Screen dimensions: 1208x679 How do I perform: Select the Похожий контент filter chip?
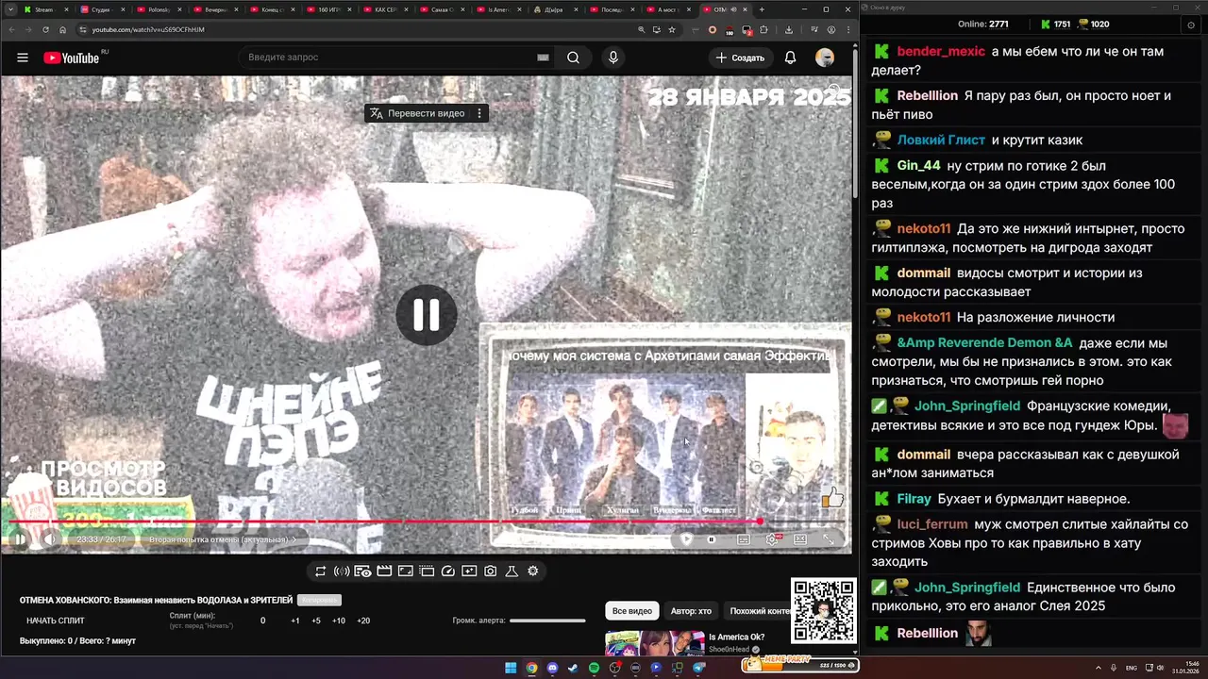758,611
